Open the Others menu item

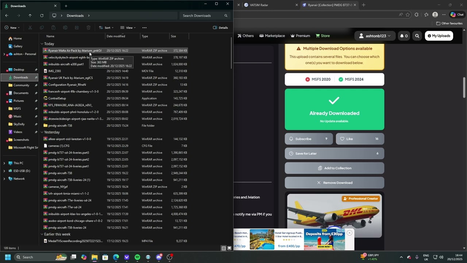pos(246,36)
